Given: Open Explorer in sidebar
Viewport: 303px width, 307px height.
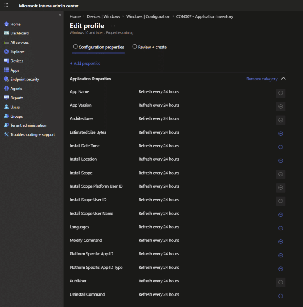Looking at the screenshot, I should pyautogui.click(x=17, y=52).
